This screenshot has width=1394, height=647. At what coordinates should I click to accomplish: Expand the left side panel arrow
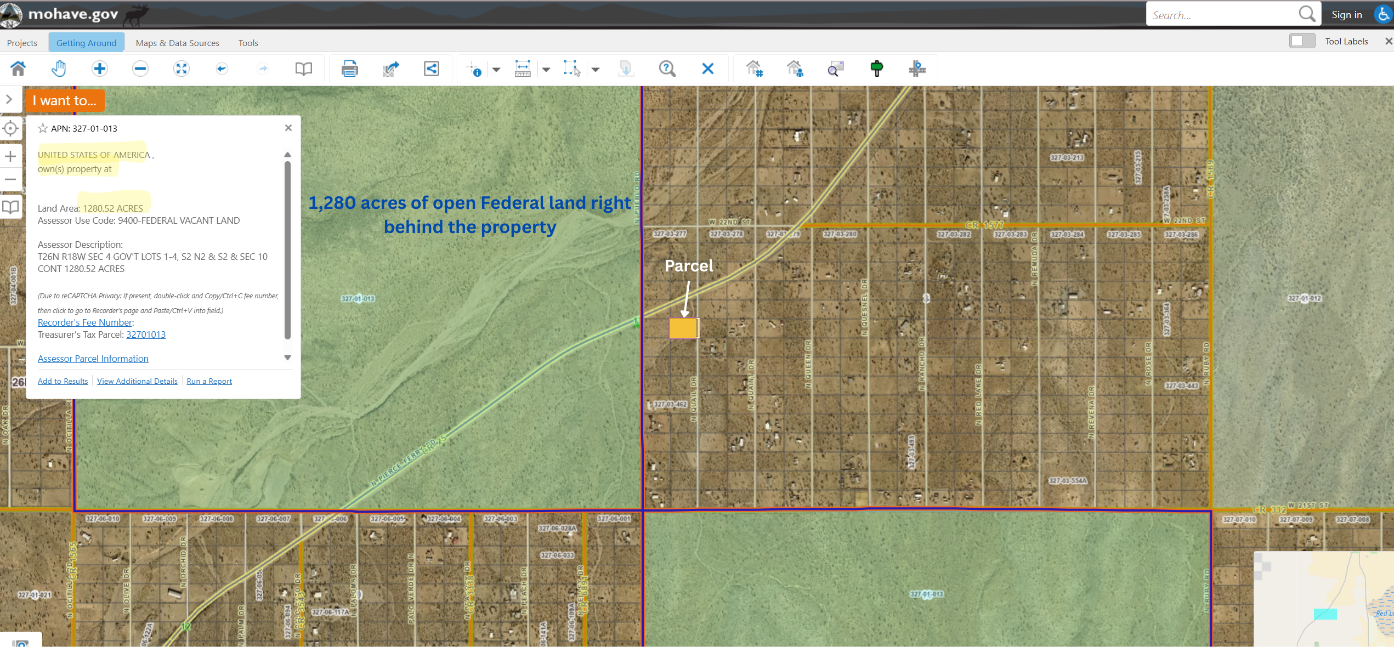click(x=9, y=99)
